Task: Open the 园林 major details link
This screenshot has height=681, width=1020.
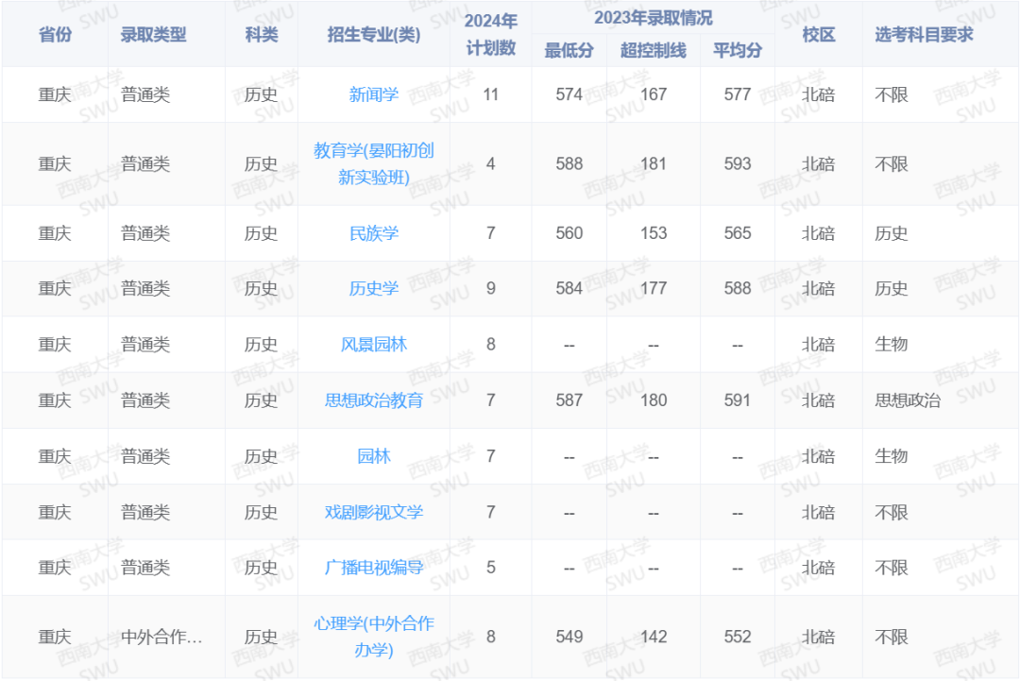Action: [x=372, y=455]
